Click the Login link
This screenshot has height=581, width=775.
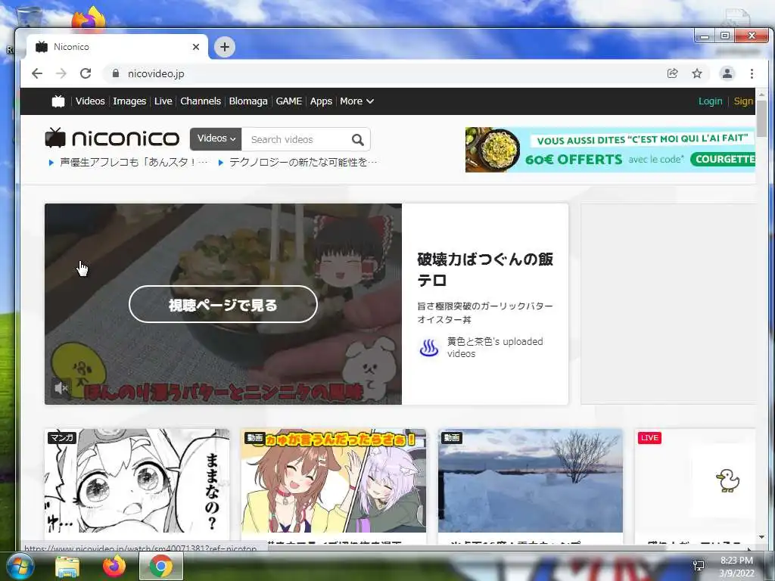pyautogui.click(x=710, y=101)
